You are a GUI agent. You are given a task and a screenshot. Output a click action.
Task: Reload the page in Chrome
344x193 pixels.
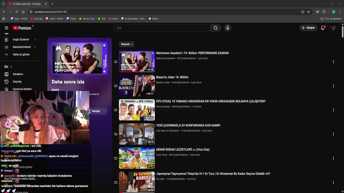click(x=17, y=12)
